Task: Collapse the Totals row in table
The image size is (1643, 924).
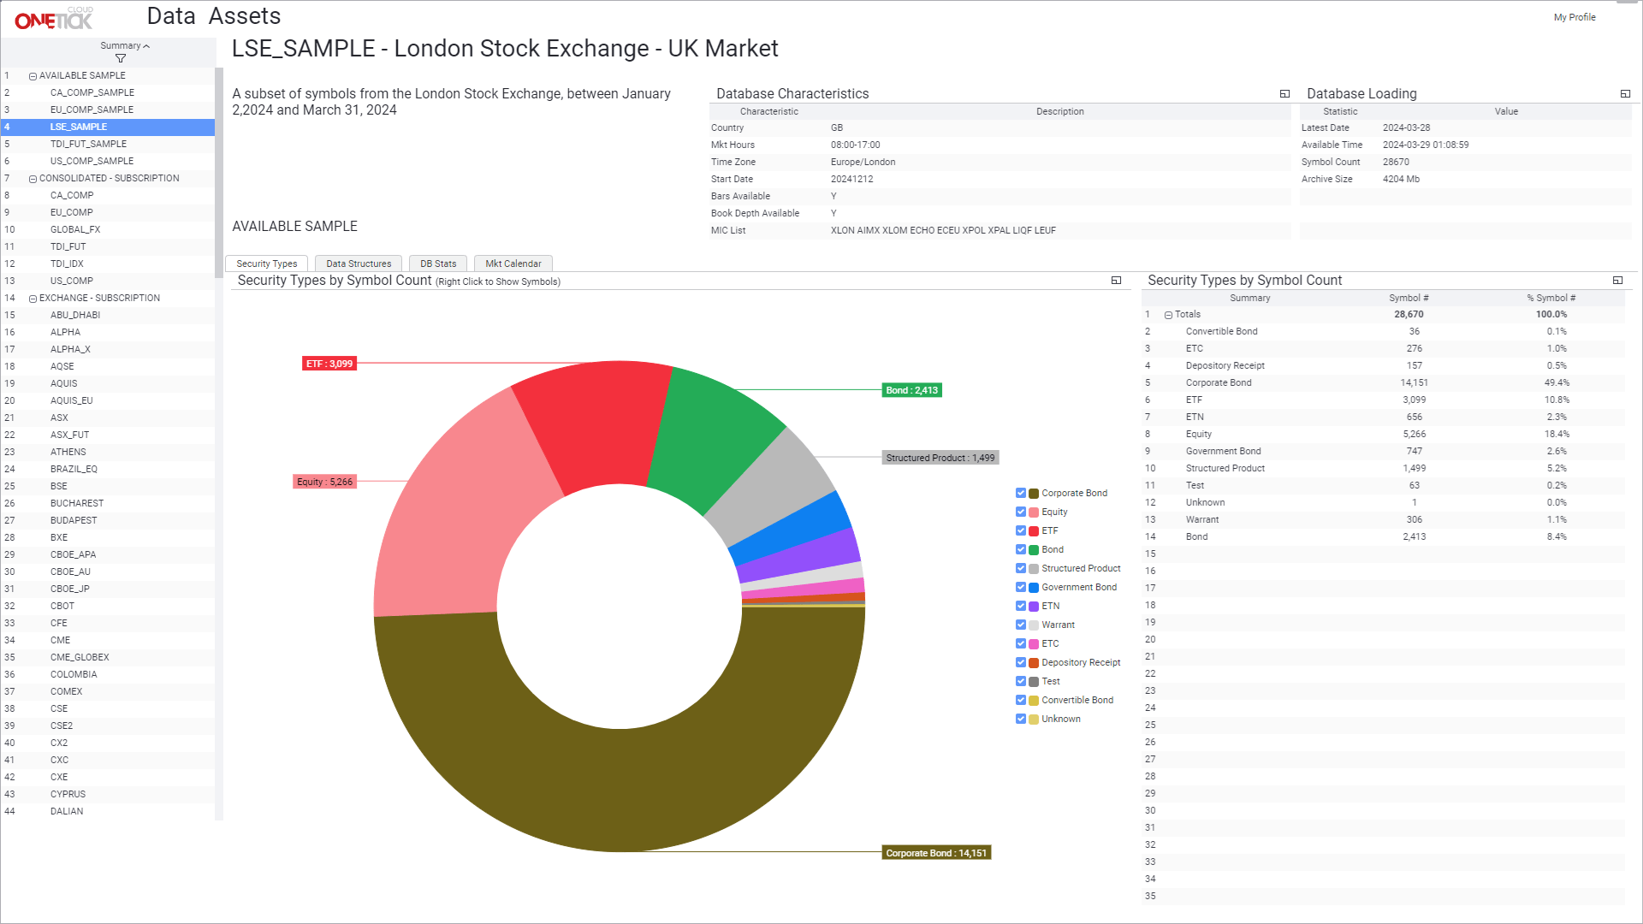Action: pyautogui.click(x=1168, y=315)
